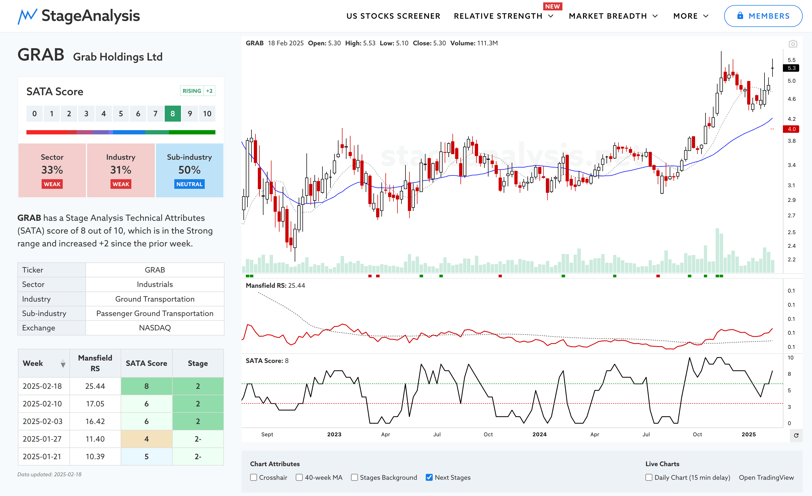This screenshot has width=812, height=496.
Task: Click the 'GRAB' ticker table cell
Action: [x=155, y=270]
